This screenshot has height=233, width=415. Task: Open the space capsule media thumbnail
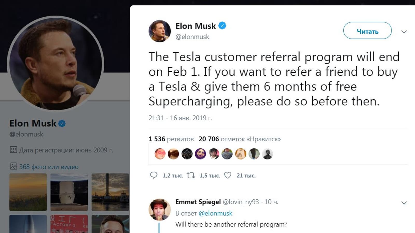(69, 192)
